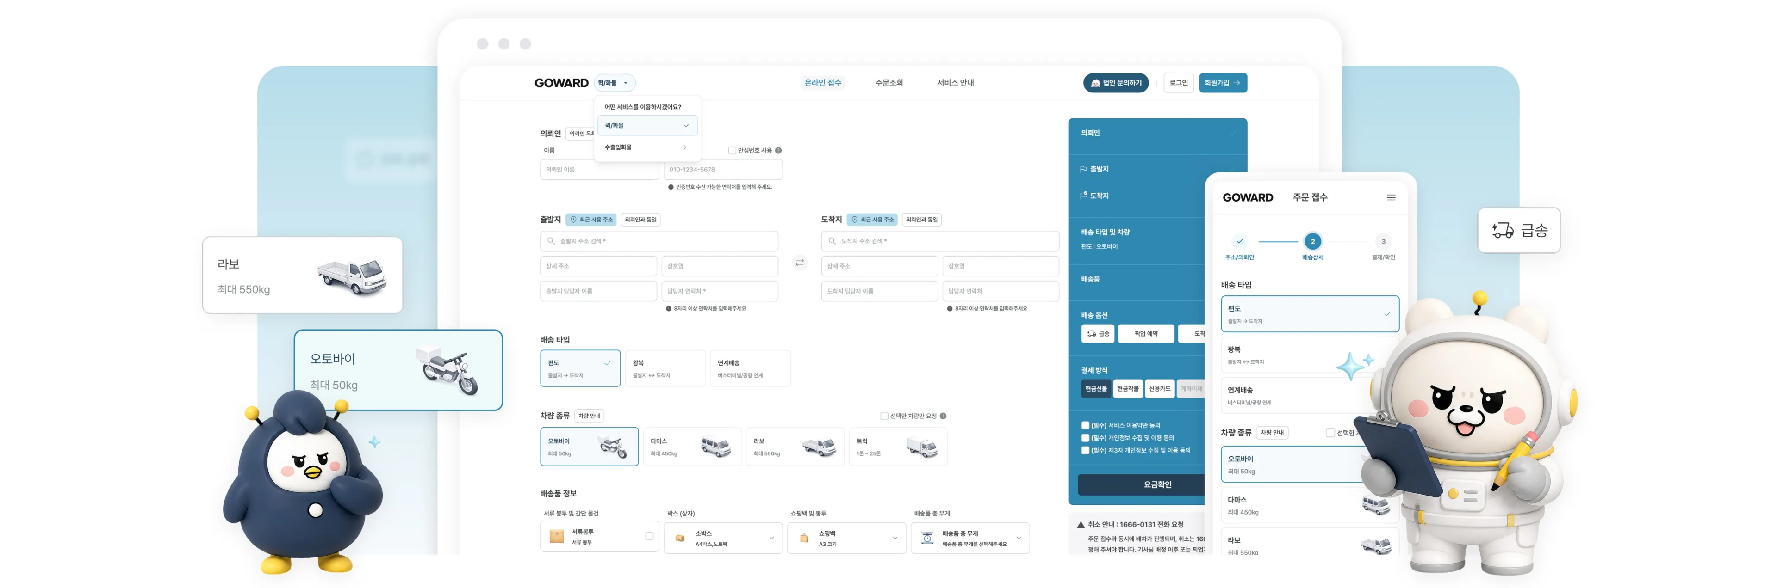Select the 왕복 delivery type card in the desktop form
Viewport: 1777px width, 588px height.
pyautogui.click(x=665, y=369)
